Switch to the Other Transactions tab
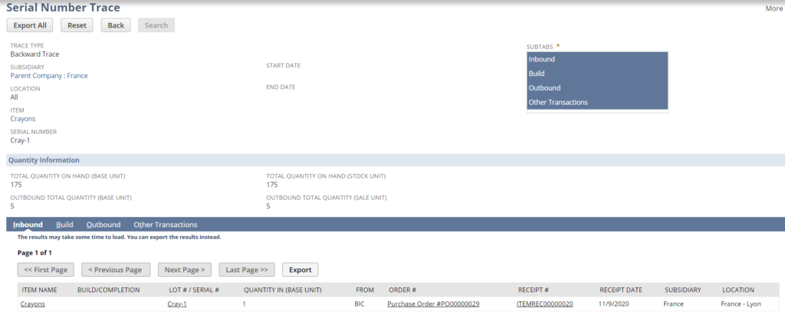The height and width of the screenshot is (315, 785). 166,225
